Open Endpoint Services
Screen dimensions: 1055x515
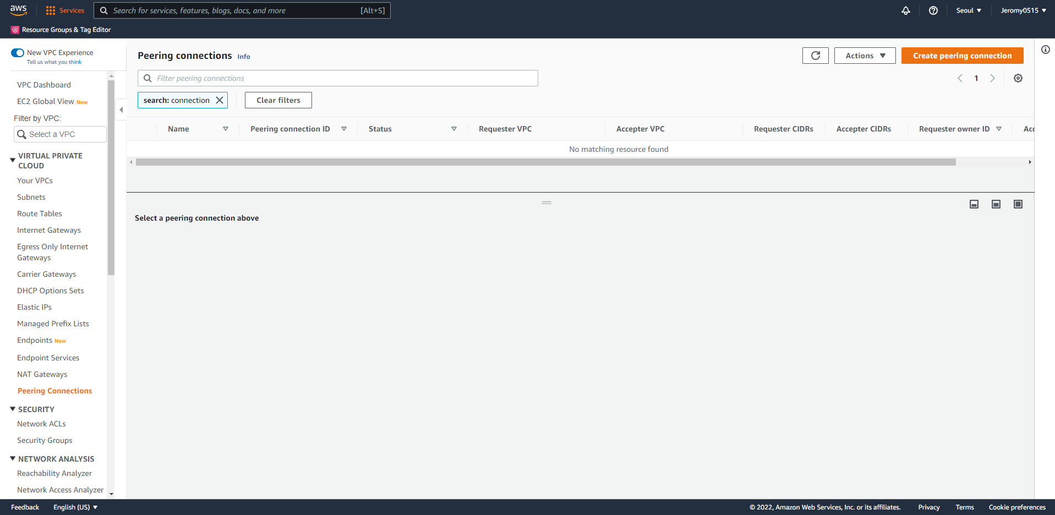click(x=48, y=358)
